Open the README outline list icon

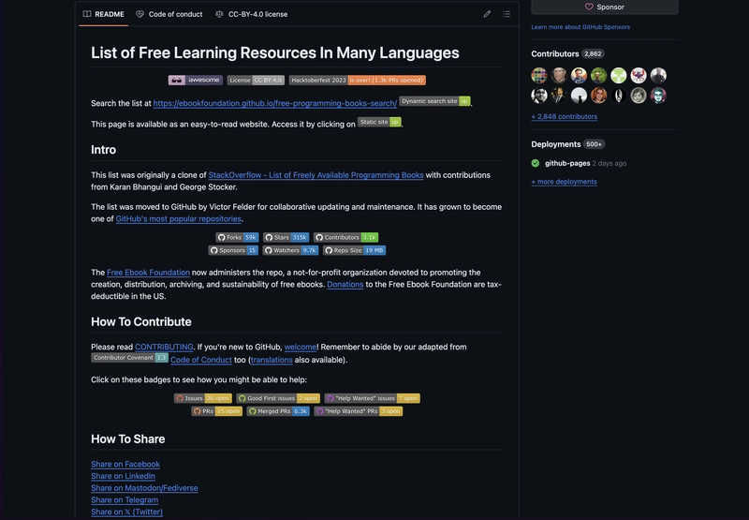[x=507, y=14]
